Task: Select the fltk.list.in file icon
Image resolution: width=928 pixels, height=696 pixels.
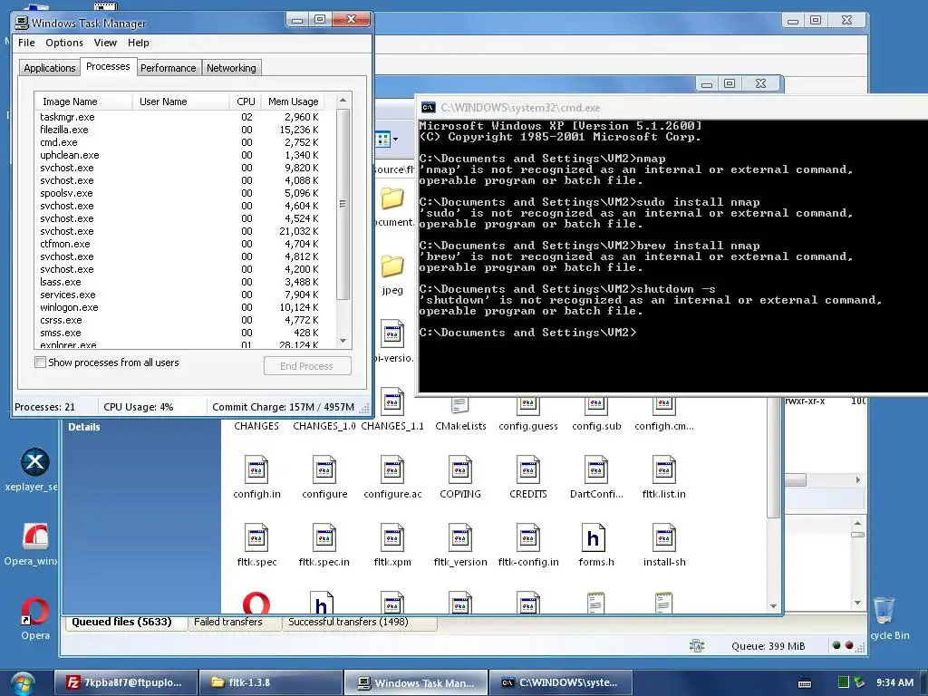Action: point(664,470)
